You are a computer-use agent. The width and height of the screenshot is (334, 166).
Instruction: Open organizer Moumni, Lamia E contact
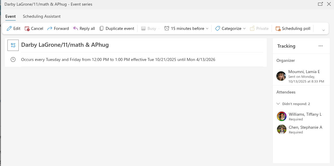coord(304,72)
